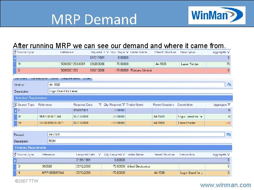The image size is (254, 190).
Task: Filter Required Date column in the SO00001053 grid
Action: [x=107, y=52]
